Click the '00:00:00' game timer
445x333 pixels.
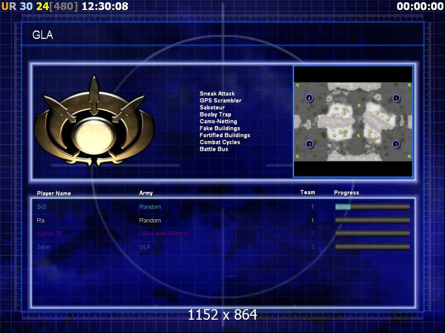(420, 6)
